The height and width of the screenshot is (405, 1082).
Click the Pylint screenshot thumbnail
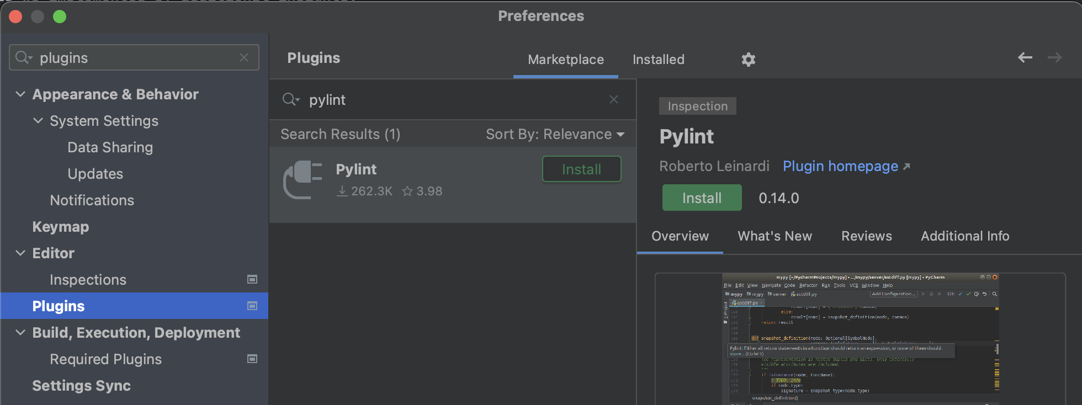coord(861,339)
